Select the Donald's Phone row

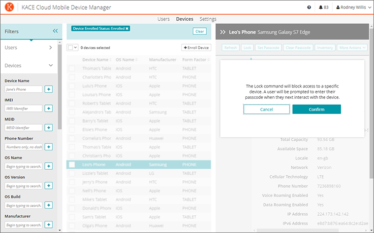[139, 208]
